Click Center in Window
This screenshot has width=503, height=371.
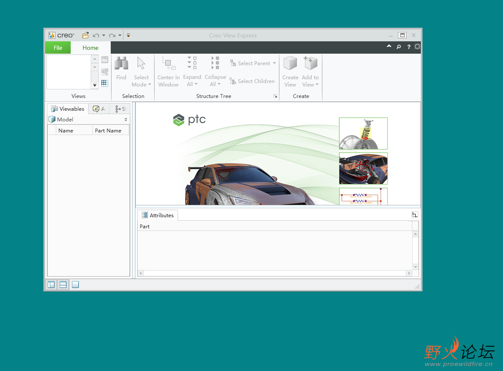click(168, 72)
